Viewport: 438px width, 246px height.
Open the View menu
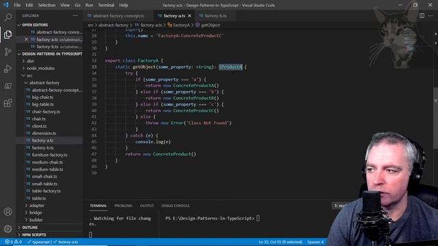(x=65, y=5)
